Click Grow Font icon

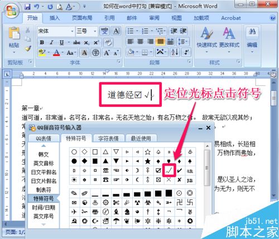107,53
